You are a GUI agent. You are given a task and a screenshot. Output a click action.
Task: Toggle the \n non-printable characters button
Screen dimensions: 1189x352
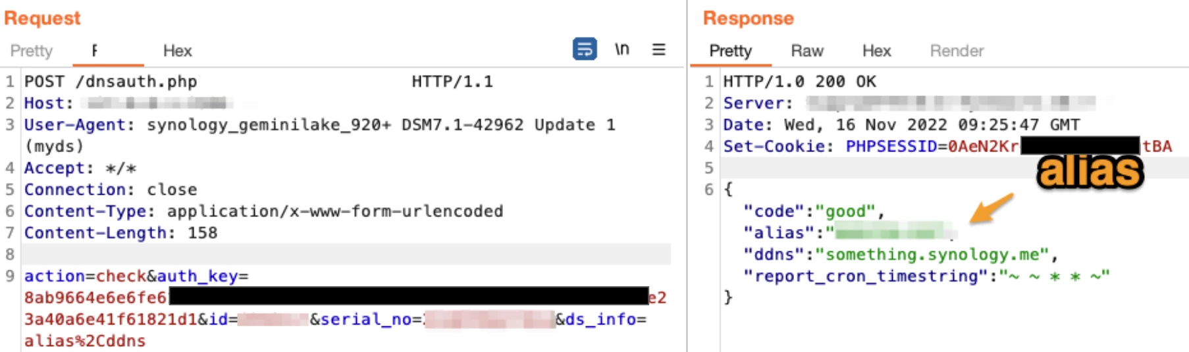coord(621,49)
